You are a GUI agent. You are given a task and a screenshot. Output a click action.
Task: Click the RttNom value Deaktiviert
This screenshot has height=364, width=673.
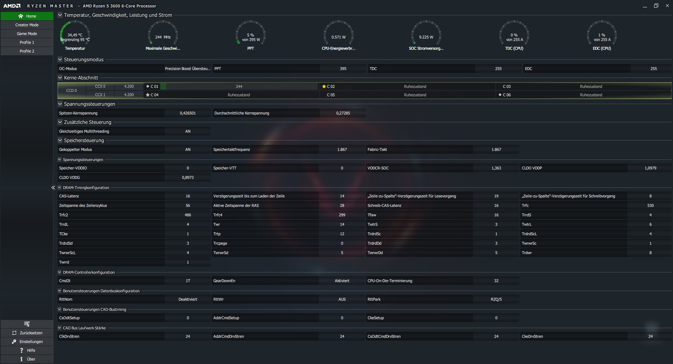[x=188, y=299]
